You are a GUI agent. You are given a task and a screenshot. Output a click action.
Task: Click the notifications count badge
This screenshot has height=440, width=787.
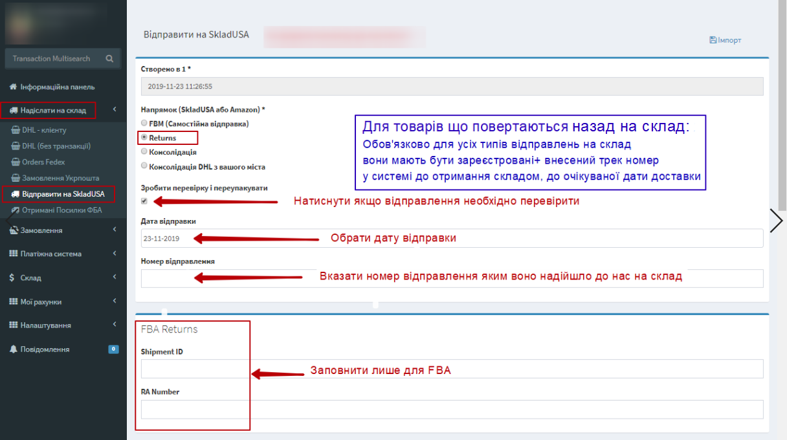click(x=113, y=349)
